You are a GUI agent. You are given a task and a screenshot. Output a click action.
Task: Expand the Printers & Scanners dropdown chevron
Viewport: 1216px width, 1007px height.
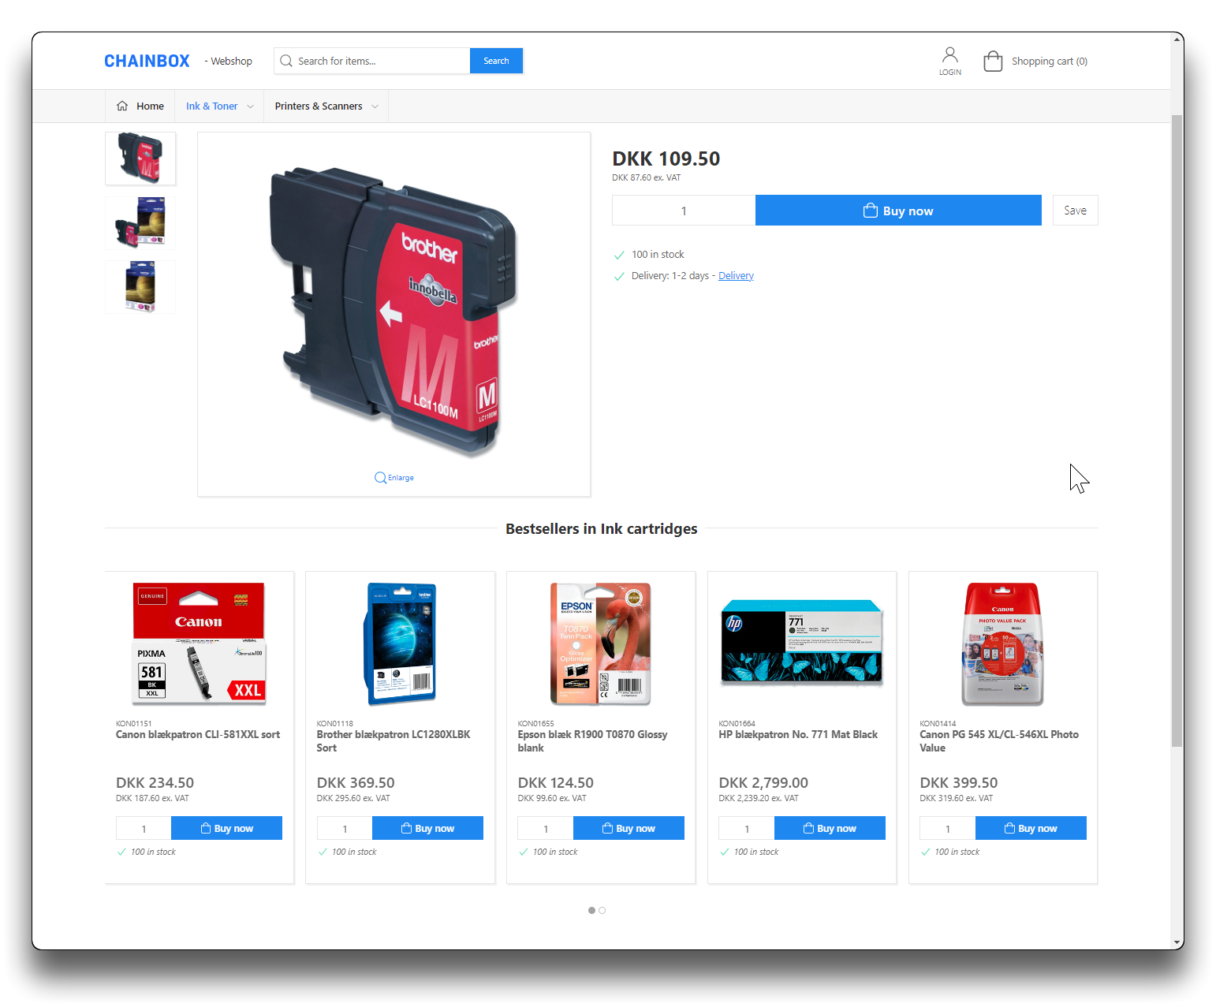tap(375, 106)
